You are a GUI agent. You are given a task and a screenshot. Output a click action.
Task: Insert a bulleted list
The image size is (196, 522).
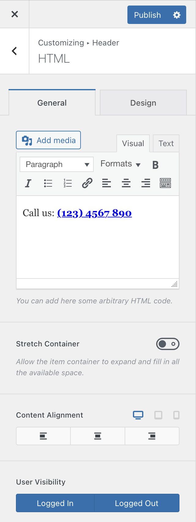tap(48, 183)
